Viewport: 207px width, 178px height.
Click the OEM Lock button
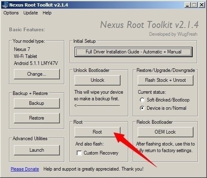click(x=166, y=132)
